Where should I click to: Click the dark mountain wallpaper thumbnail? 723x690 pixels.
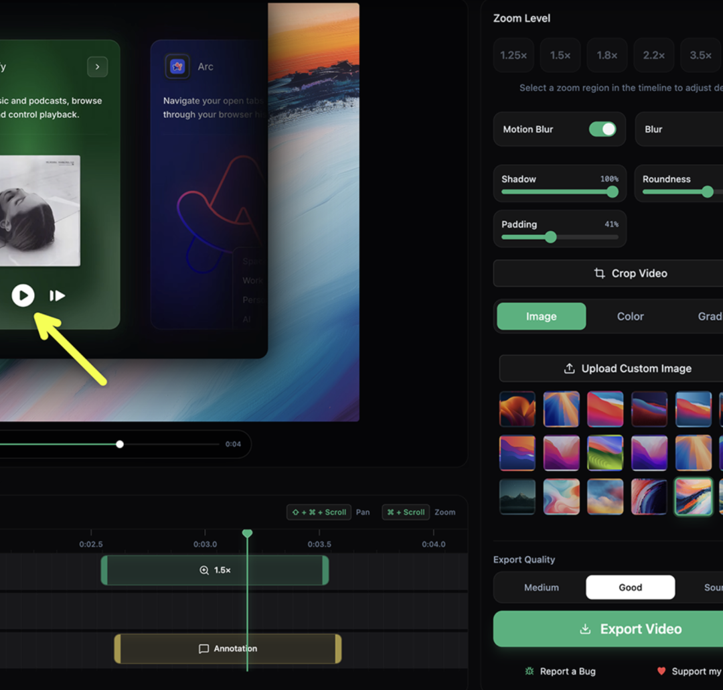click(x=517, y=496)
